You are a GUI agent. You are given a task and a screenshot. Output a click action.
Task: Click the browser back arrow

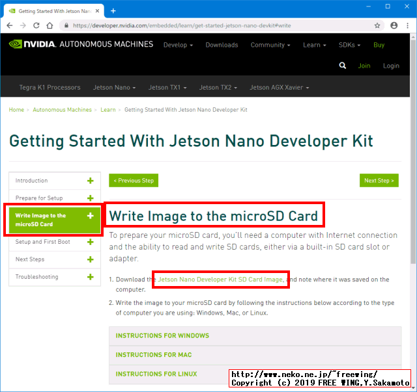tap(10, 25)
